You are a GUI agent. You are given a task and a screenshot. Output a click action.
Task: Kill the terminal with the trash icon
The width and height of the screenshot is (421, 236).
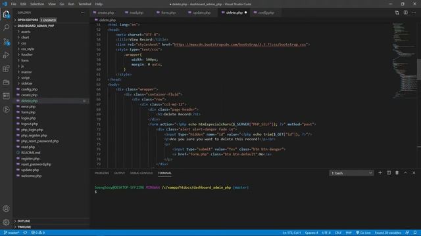[x=397, y=173]
